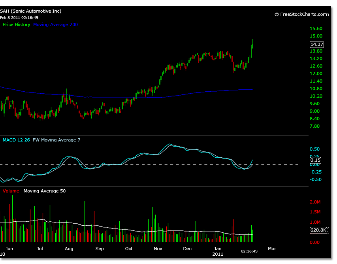
Task: Click the 15.60 price axis label
Action: click(317, 29)
